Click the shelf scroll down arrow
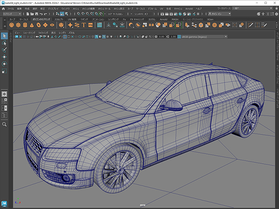The image size is (279, 209). pos(277,27)
